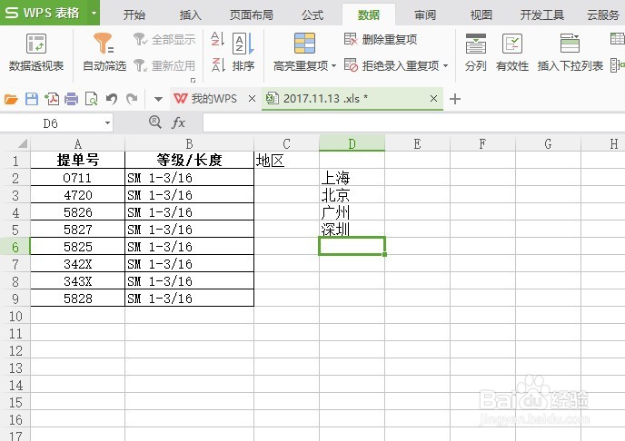Click the formula bar input field
The height and width of the screenshot is (441, 625).
coord(413,122)
